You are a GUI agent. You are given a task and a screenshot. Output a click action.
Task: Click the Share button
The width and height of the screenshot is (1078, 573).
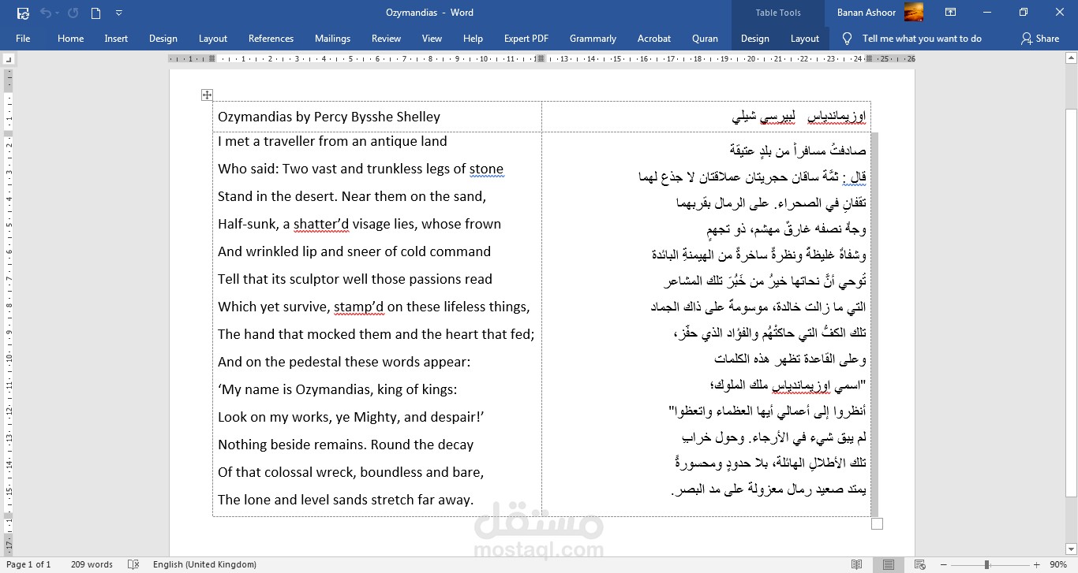(1039, 38)
